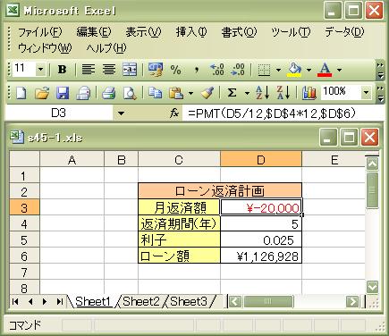Open Print Preview magnifier icon
This screenshot has width=389, height=336.
[x=130, y=93]
